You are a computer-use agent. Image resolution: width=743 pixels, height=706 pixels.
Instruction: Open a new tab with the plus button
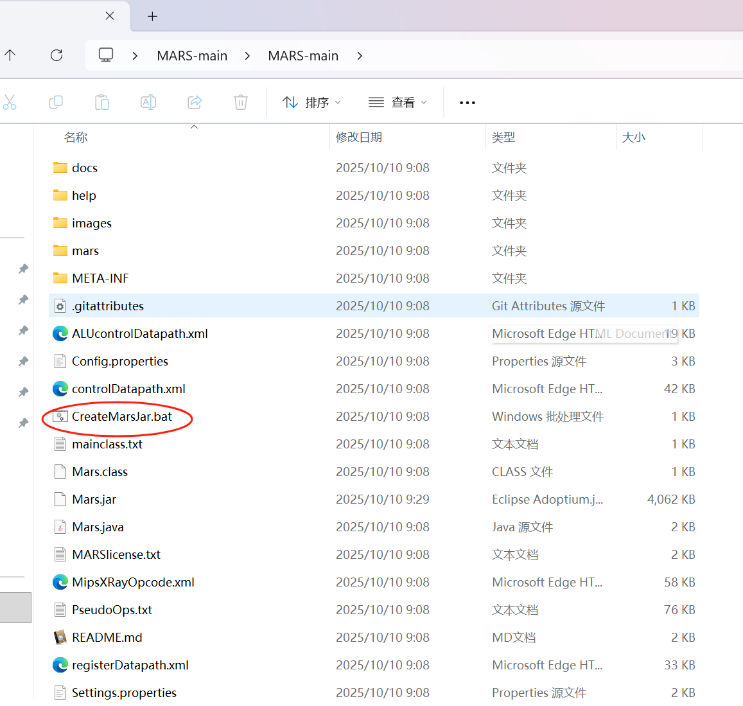(152, 15)
